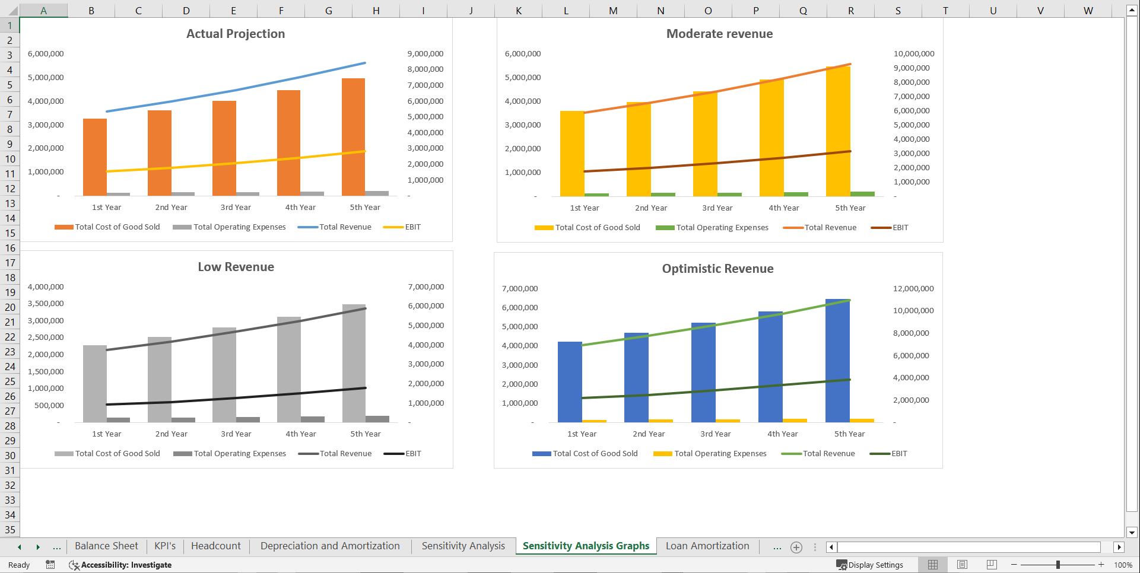Click the Actual Projection chart title
Image resolution: width=1140 pixels, height=573 pixels.
(236, 34)
